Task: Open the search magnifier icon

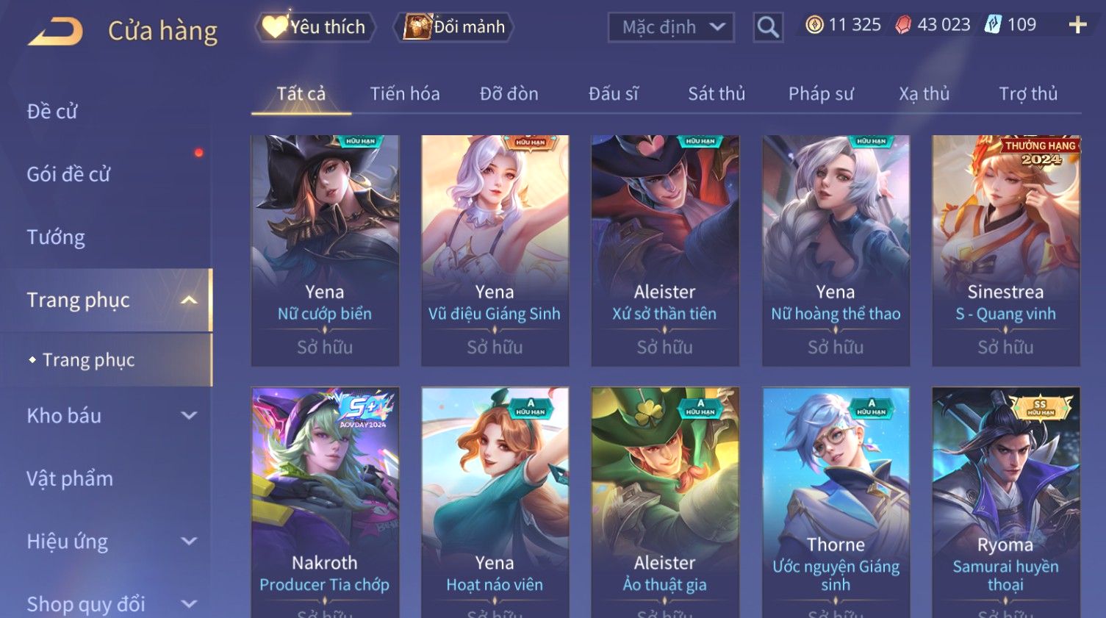Action: [768, 27]
